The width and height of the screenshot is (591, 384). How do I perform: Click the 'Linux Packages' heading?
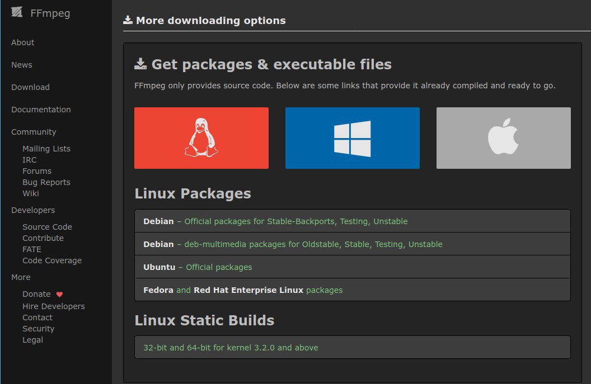pos(193,193)
